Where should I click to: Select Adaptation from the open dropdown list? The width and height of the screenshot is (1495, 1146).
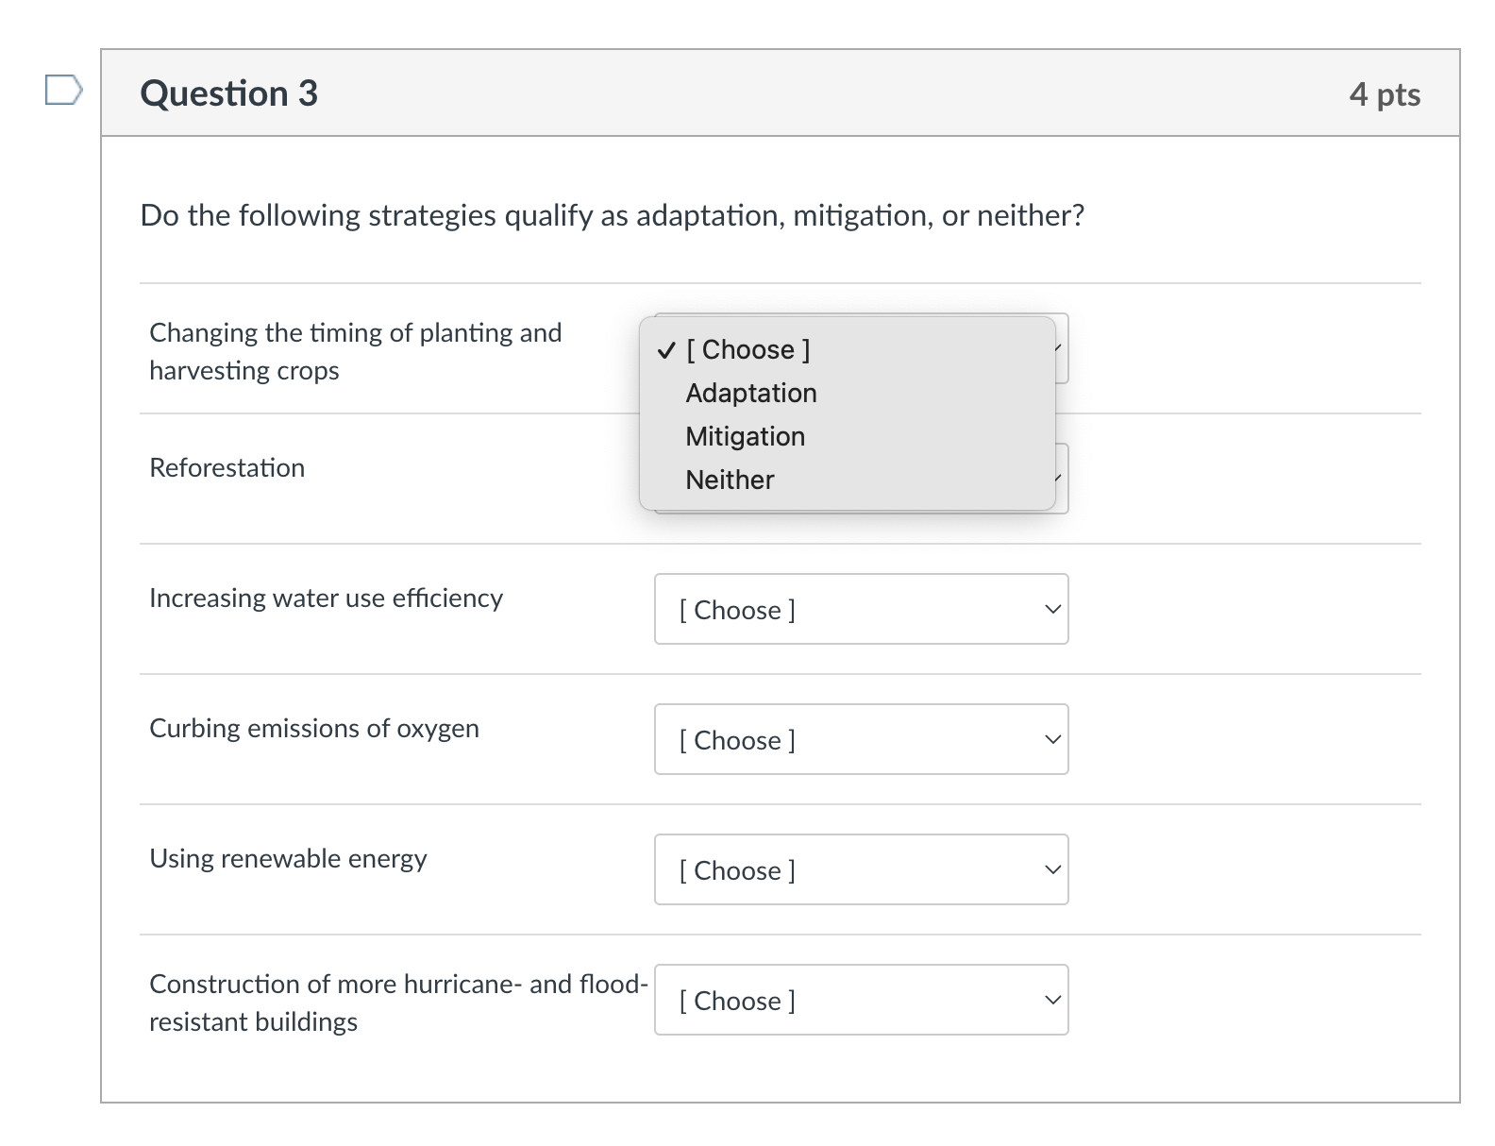pos(751,394)
